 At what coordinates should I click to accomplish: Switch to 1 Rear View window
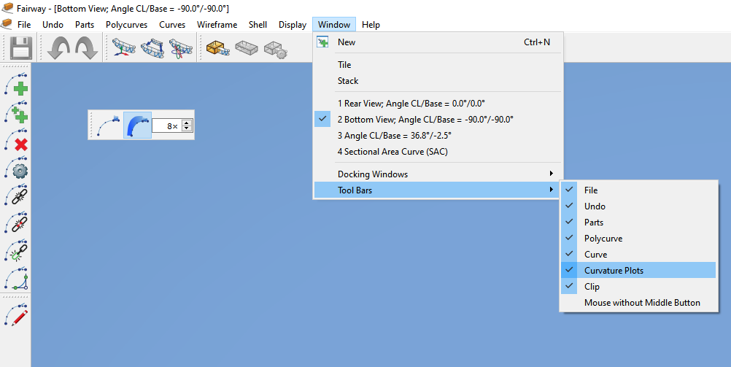[x=438, y=104]
